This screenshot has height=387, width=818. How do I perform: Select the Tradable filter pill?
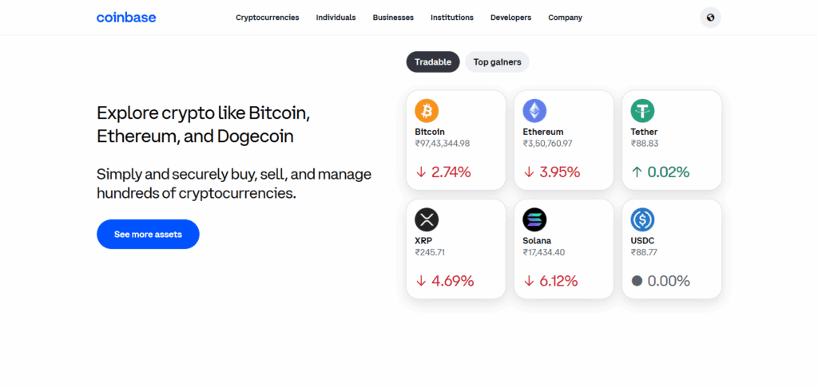[x=433, y=62]
